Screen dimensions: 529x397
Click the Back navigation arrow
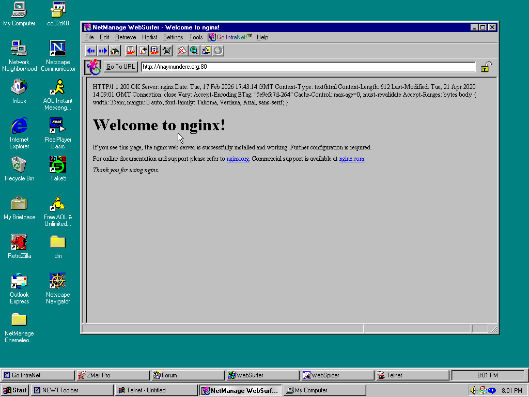point(91,50)
